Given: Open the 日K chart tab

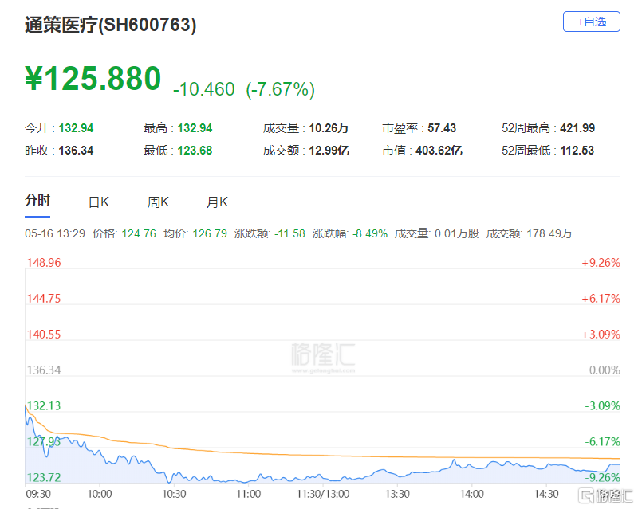Looking at the screenshot, I should coord(99,202).
